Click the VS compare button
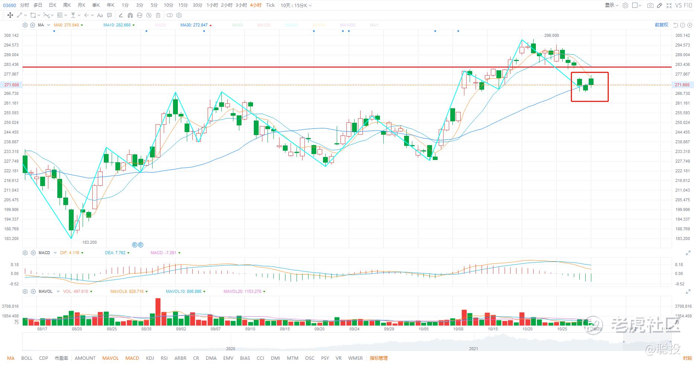Image resolution: width=694 pixels, height=365 pixels. coord(678,5)
